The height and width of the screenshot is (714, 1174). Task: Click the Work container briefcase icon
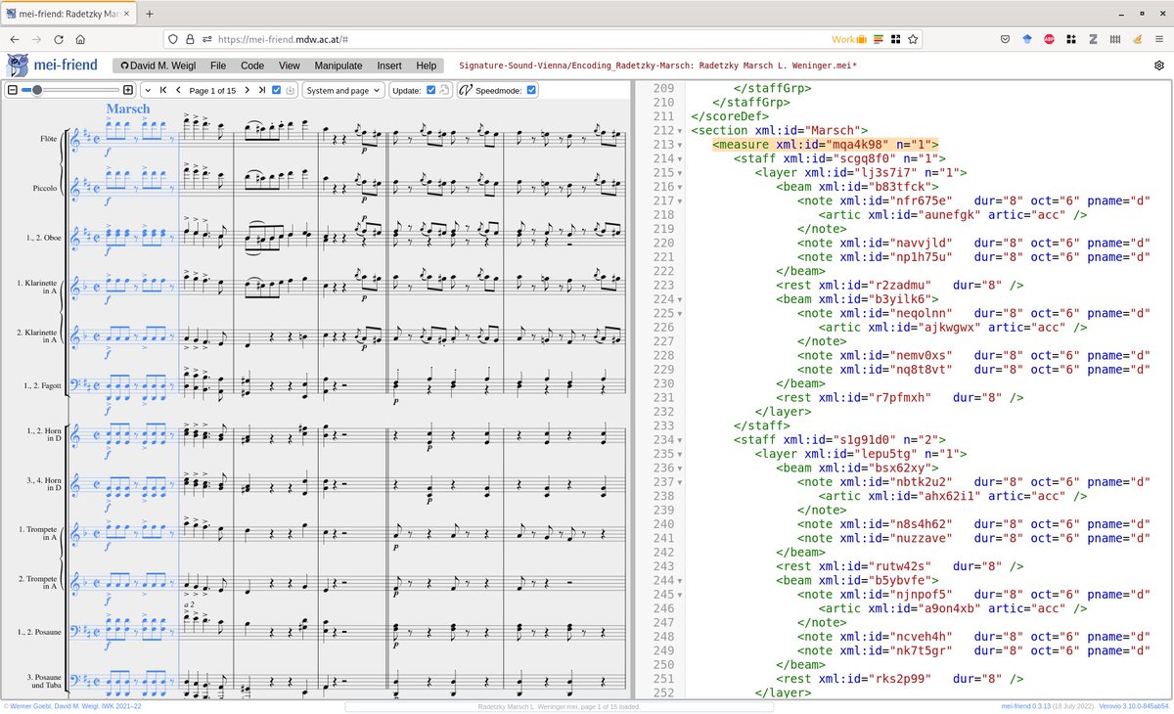(x=863, y=39)
